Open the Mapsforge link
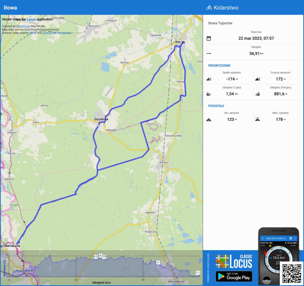Screen dimensions: 304x286 click(x=23, y=26)
